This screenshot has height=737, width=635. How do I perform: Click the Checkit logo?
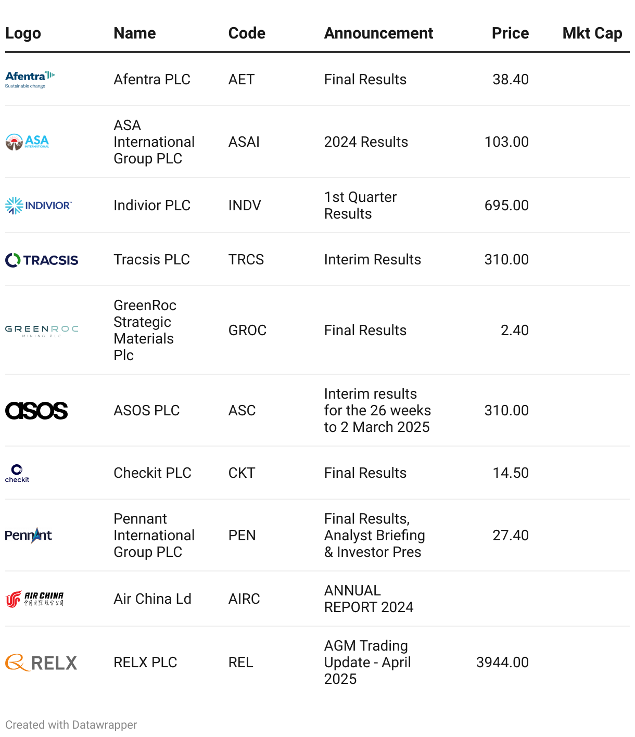[x=17, y=473]
